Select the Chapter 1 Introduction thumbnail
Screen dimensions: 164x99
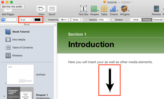[20, 93]
